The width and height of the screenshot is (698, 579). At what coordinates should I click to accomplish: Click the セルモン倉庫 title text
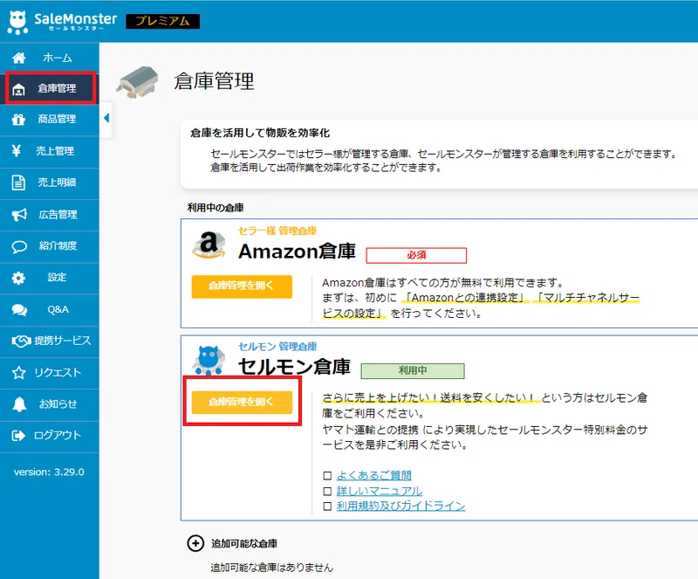(x=294, y=367)
